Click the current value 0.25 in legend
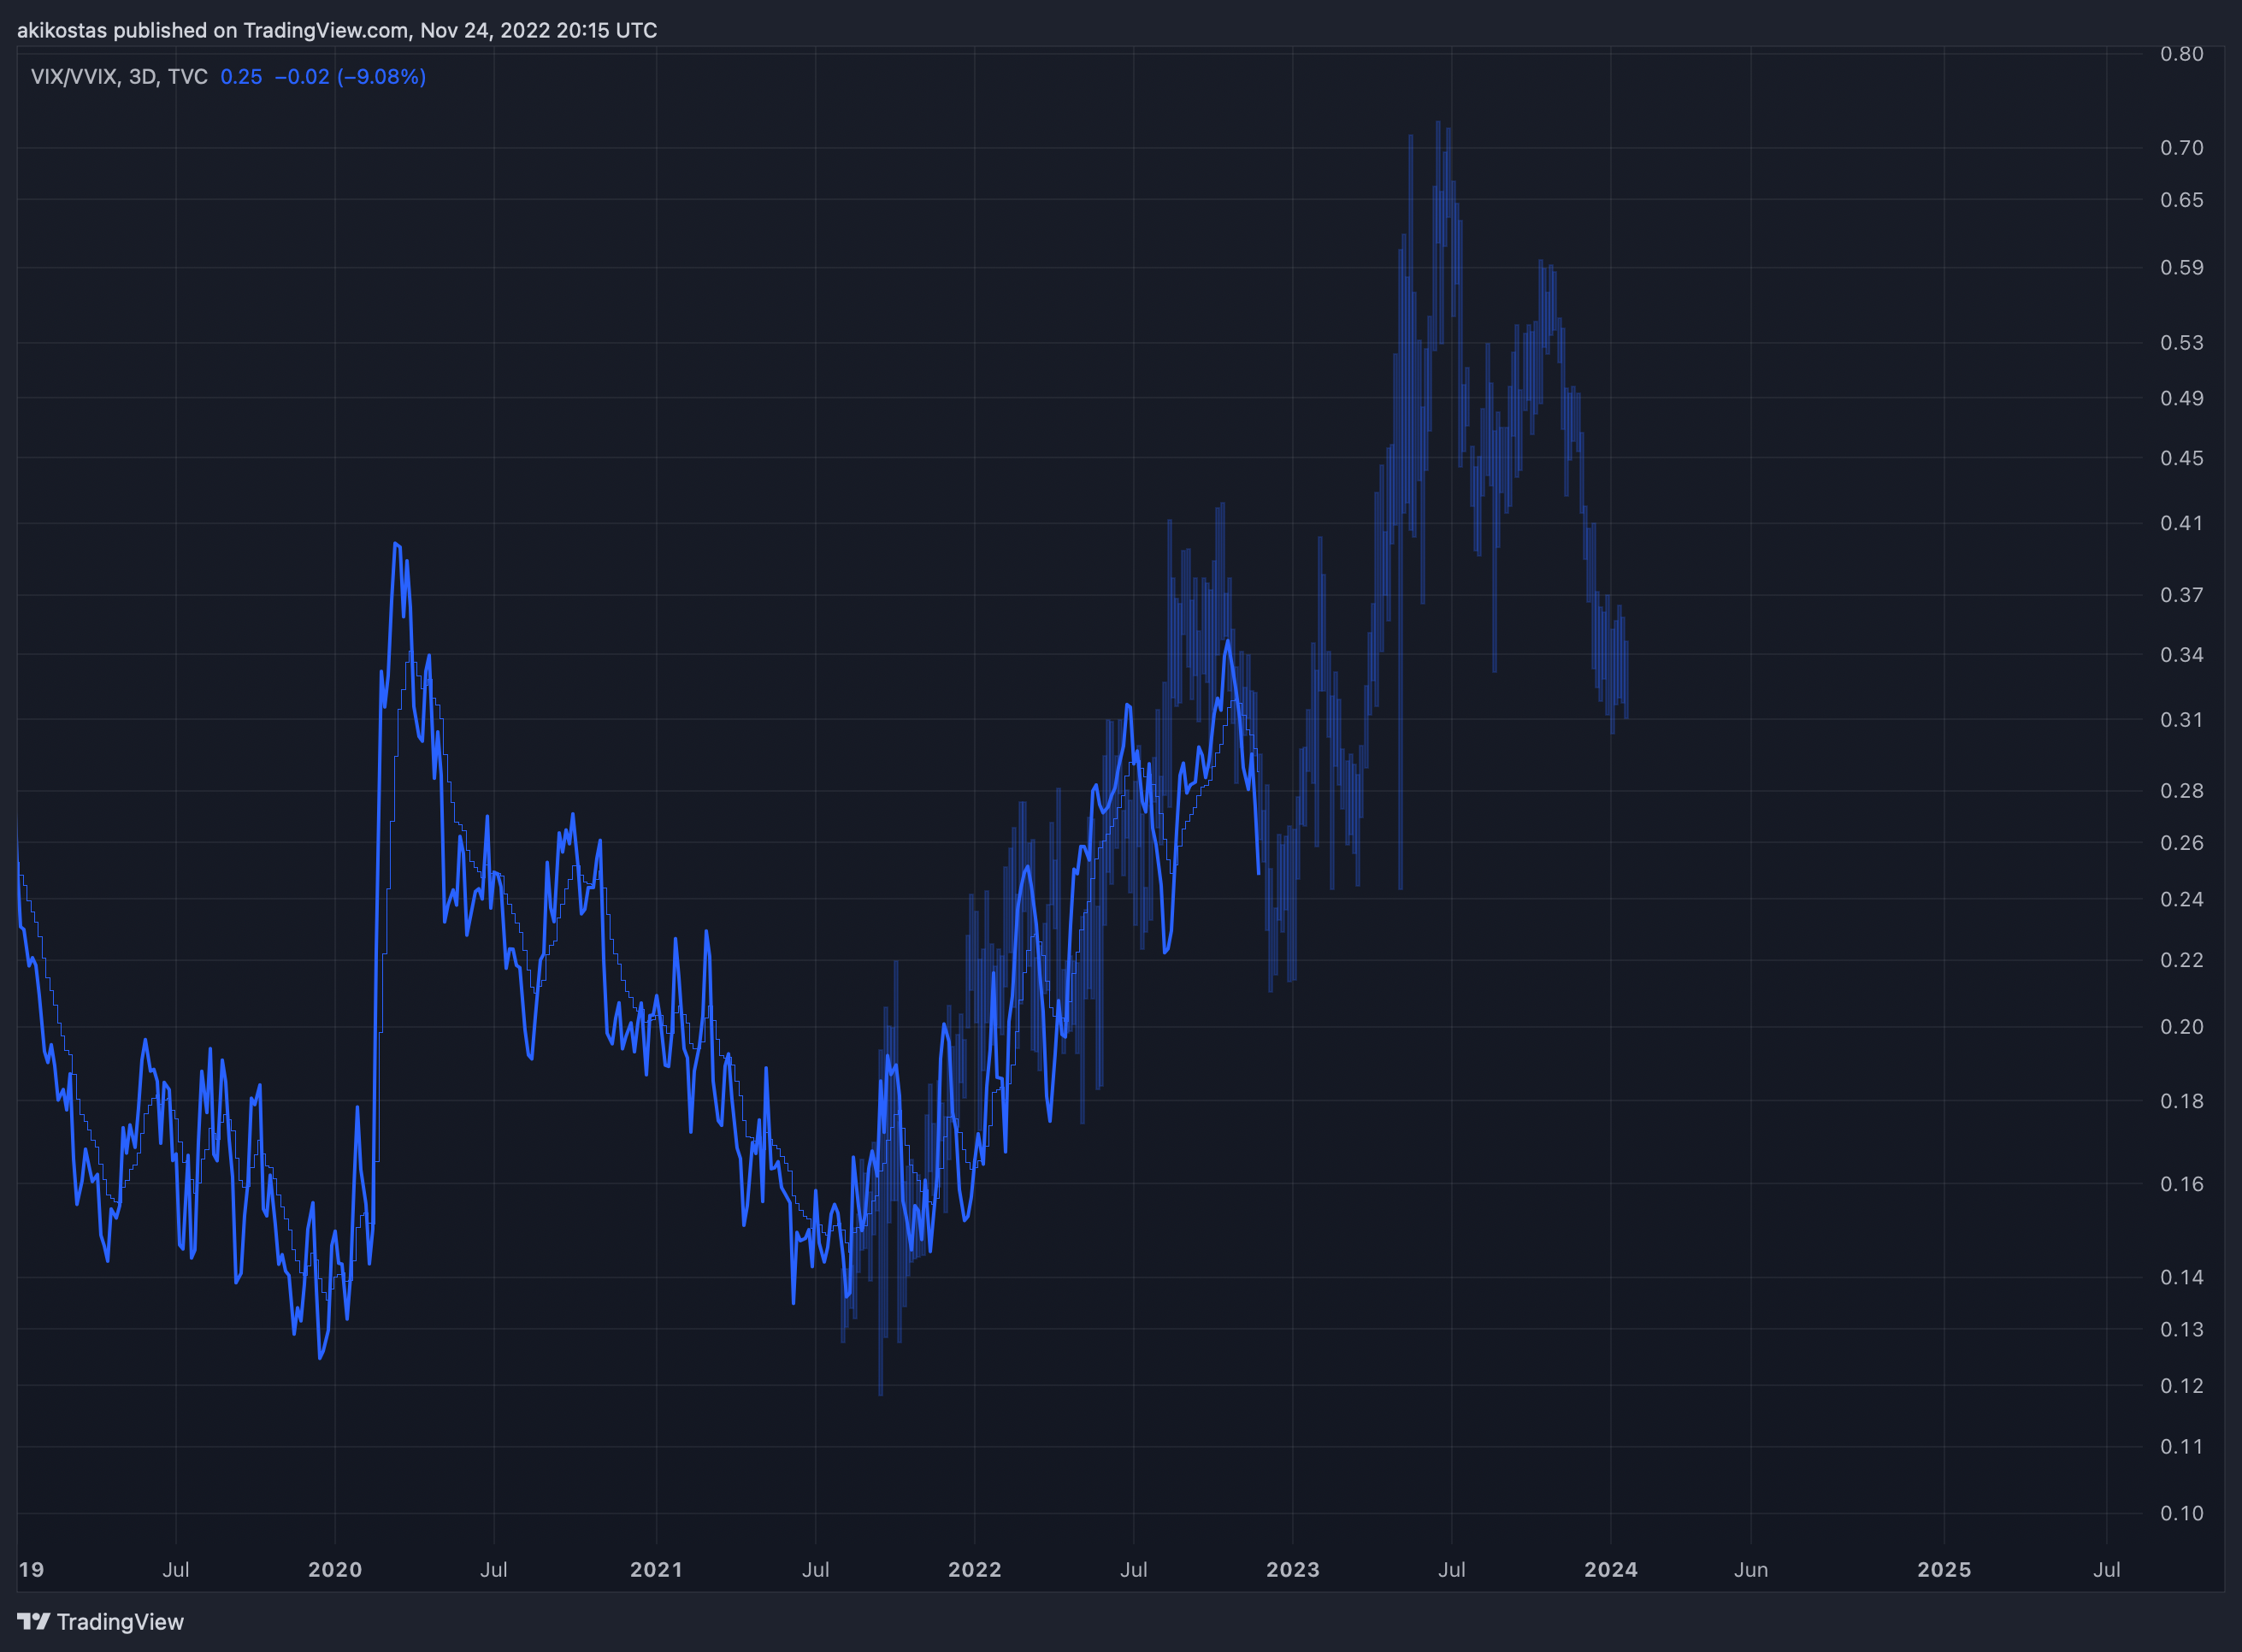Screen dimensions: 2242x1652 (241, 77)
